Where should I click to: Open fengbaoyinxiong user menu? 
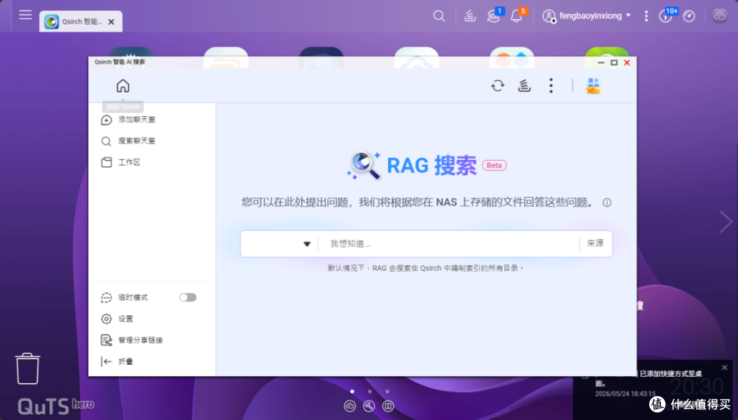tap(586, 16)
